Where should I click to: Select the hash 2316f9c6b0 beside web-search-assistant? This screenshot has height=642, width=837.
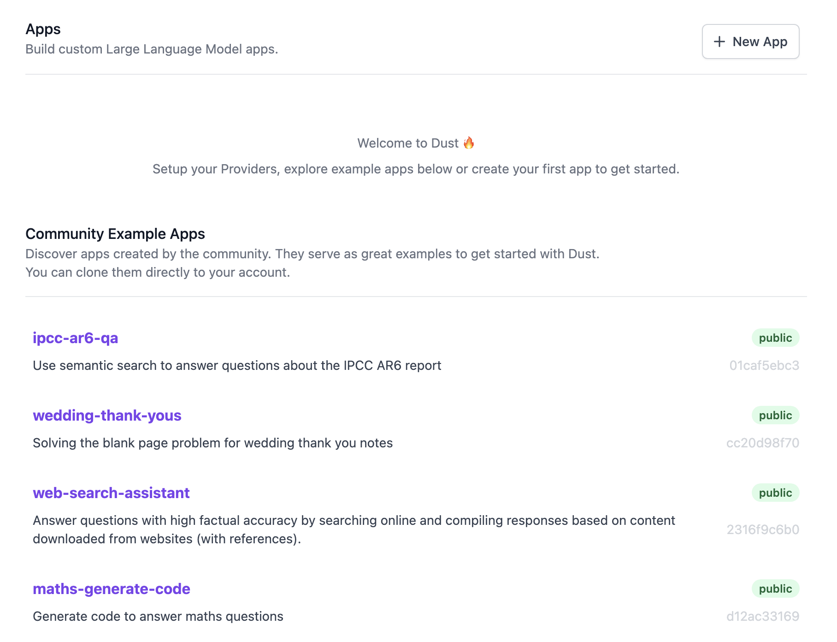(763, 529)
